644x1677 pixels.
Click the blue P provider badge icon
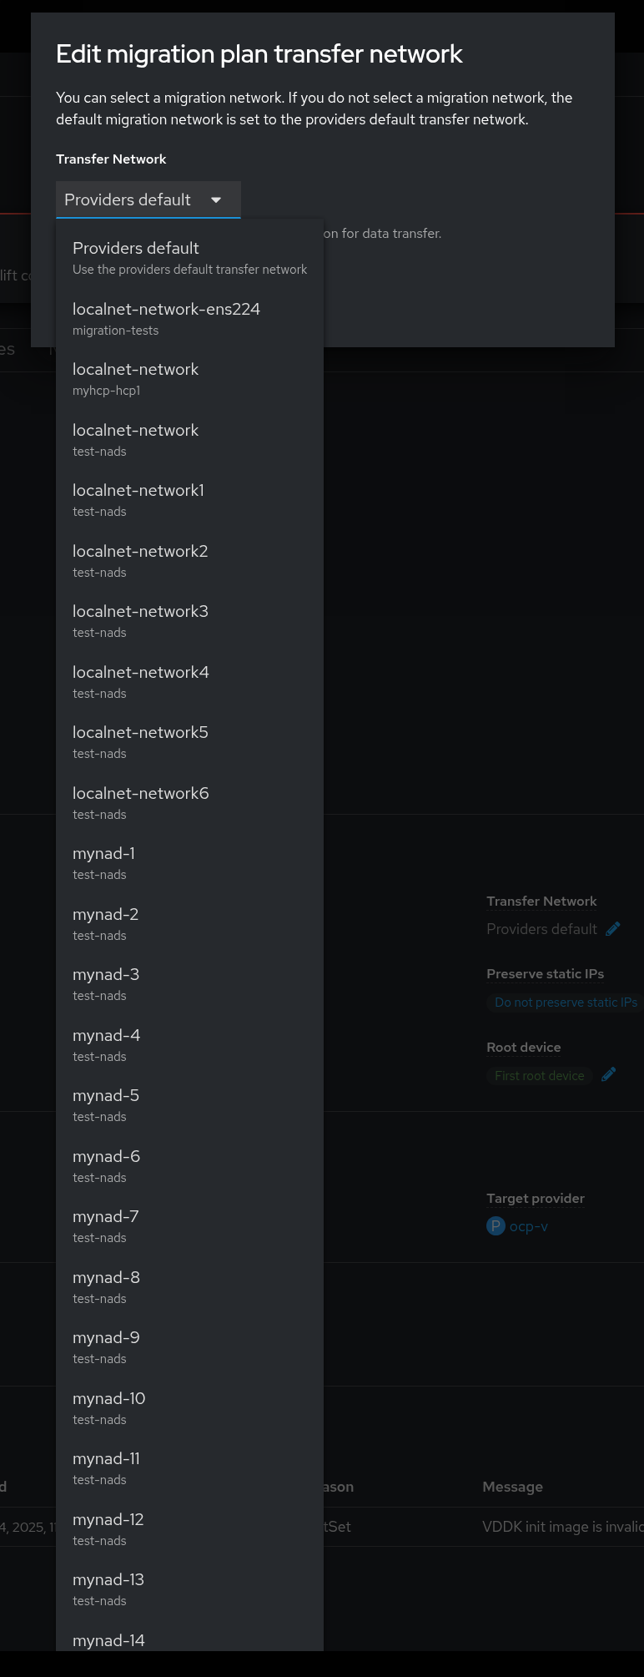click(496, 1226)
